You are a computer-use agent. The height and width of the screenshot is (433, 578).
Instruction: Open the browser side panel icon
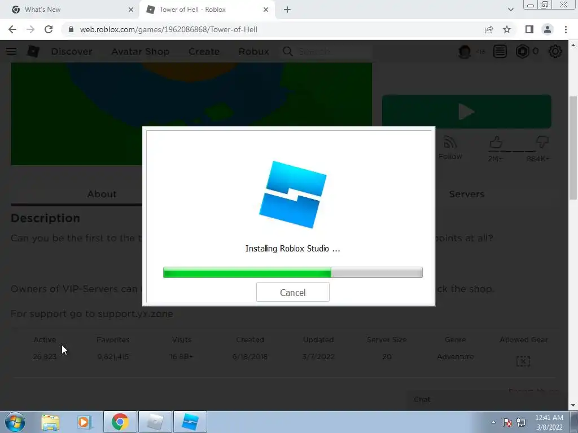pos(529,29)
